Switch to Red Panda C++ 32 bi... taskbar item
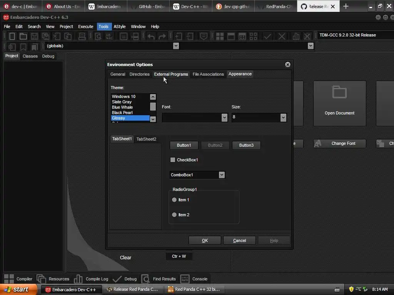 pyautogui.click(x=194, y=290)
